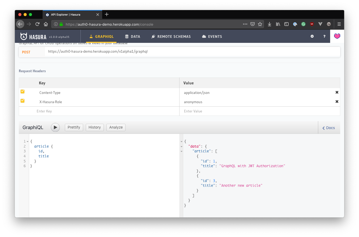The height and width of the screenshot is (237, 359).
Task: Go to the Events tab
Action: pyautogui.click(x=212, y=37)
